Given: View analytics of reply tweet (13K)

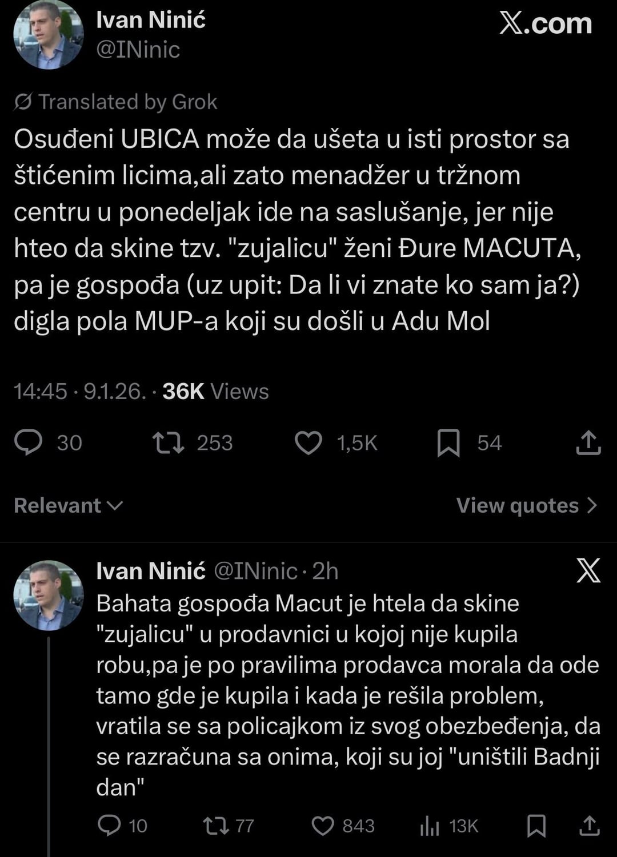Looking at the screenshot, I should click(x=430, y=826).
